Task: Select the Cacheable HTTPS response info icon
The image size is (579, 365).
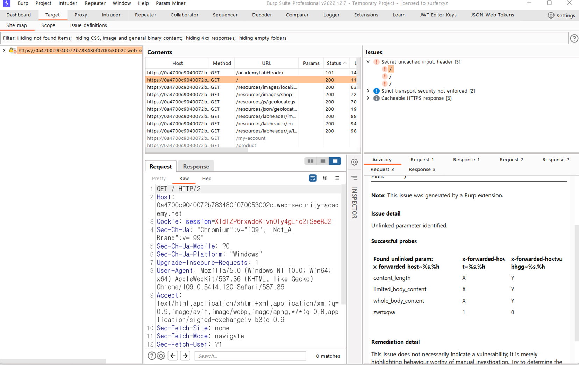Action: (x=376, y=98)
